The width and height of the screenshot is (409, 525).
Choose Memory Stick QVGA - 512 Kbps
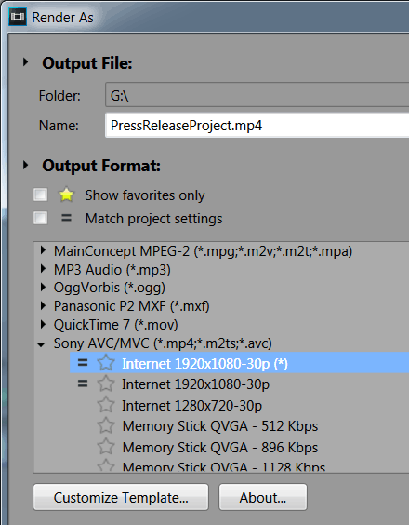(220, 426)
